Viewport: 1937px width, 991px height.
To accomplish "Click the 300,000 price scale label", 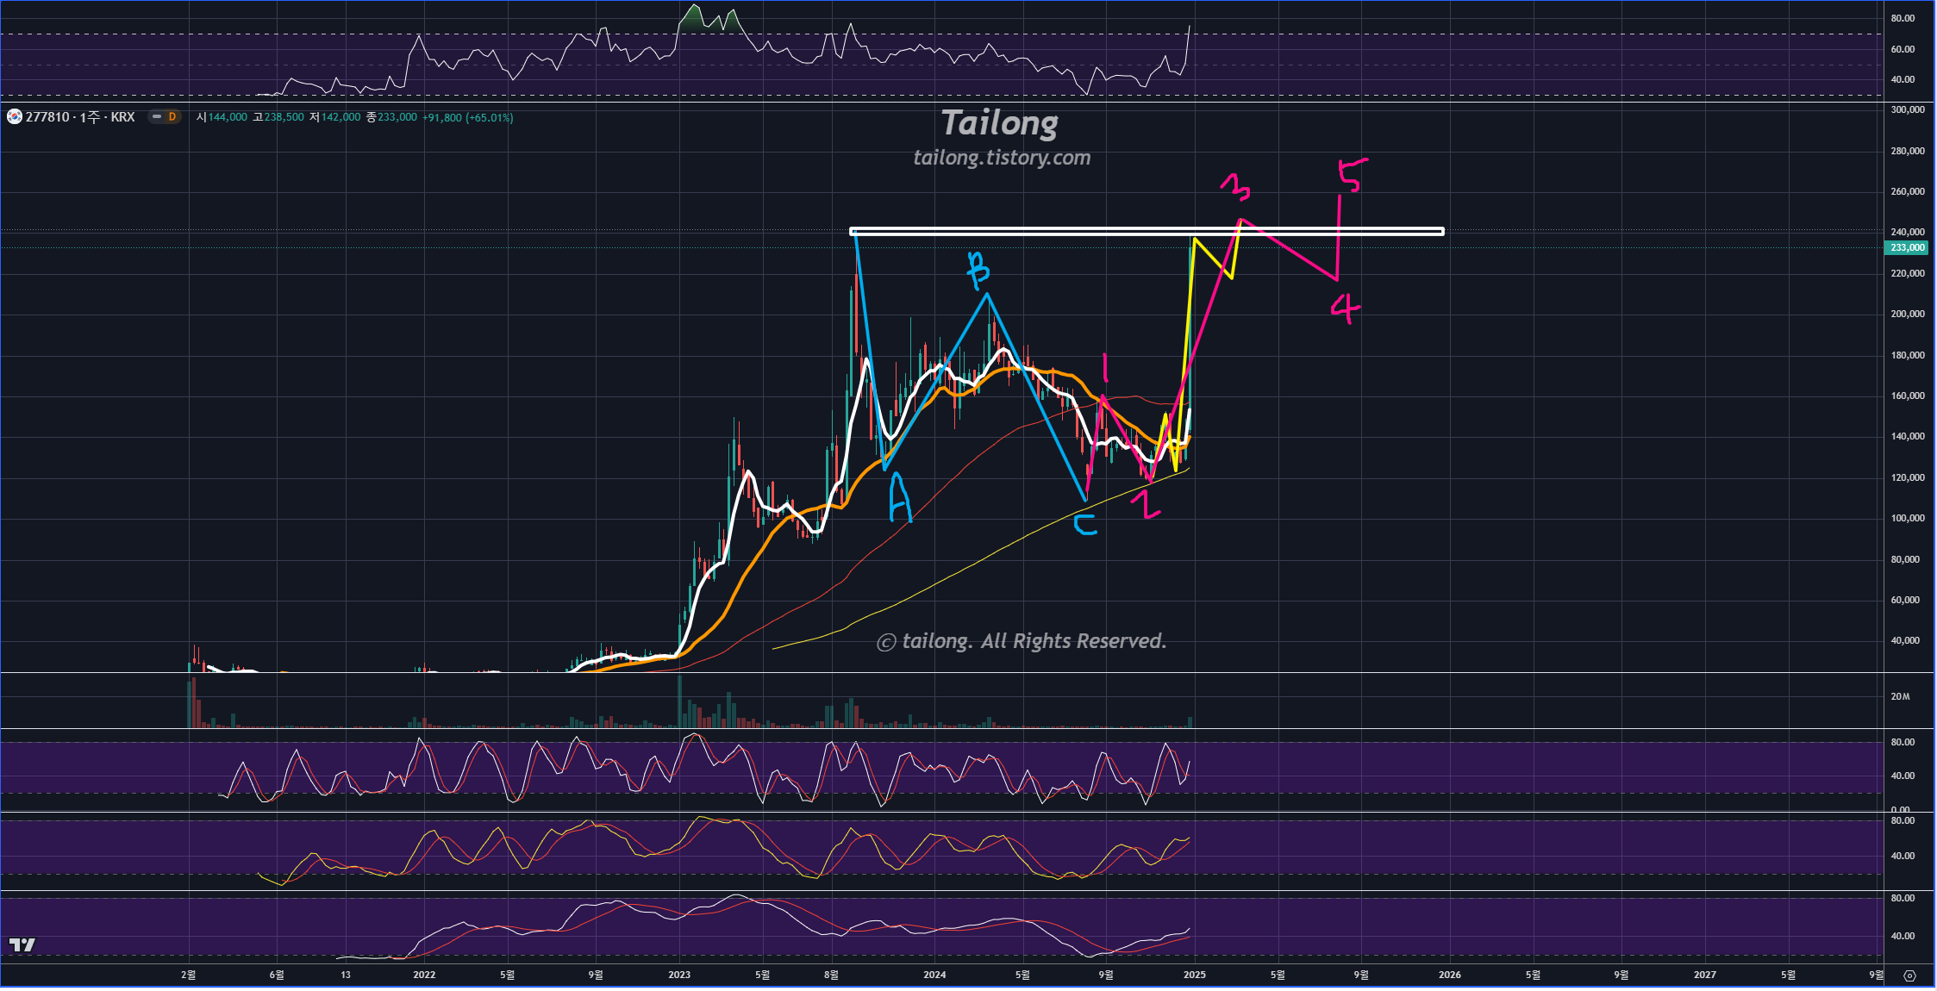I will coord(1907,110).
